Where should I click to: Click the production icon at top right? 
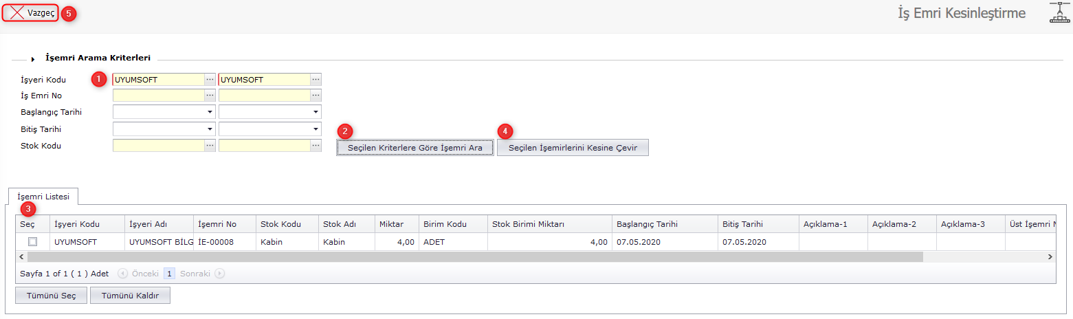point(1060,13)
